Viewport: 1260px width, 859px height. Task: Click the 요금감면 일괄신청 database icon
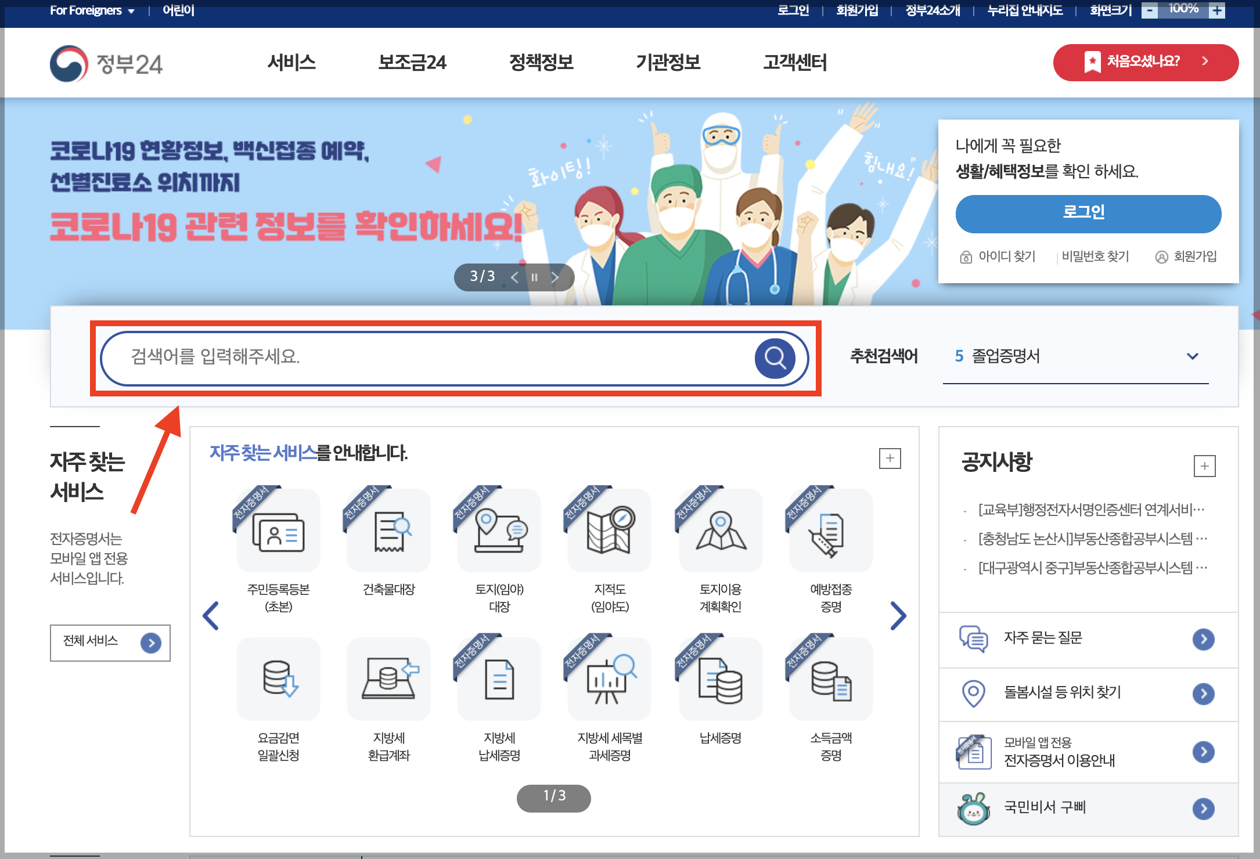pos(278,679)
